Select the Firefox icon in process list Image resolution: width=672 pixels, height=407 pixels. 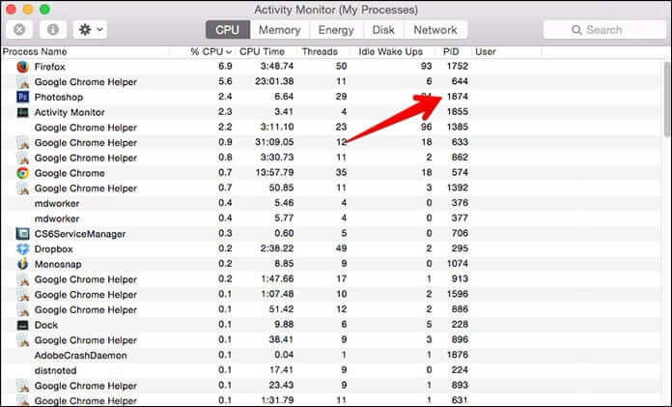pyautogui.click(x=22, y=67)
